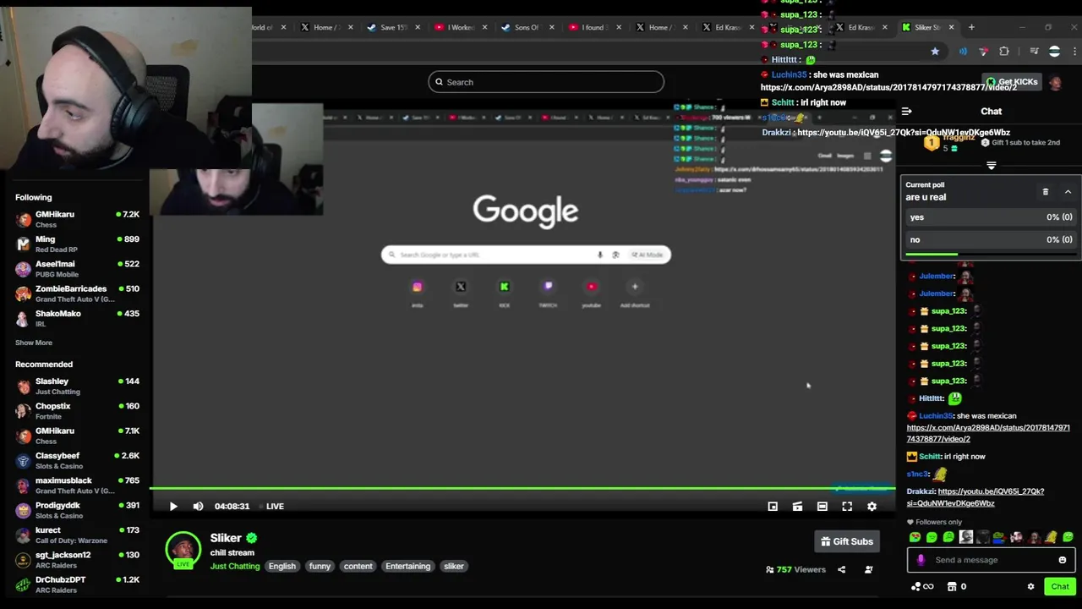Open picture-in-picture mode icon in player

tap(773, 506)
